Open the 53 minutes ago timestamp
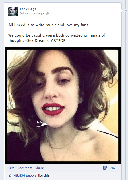 [32, 14]
